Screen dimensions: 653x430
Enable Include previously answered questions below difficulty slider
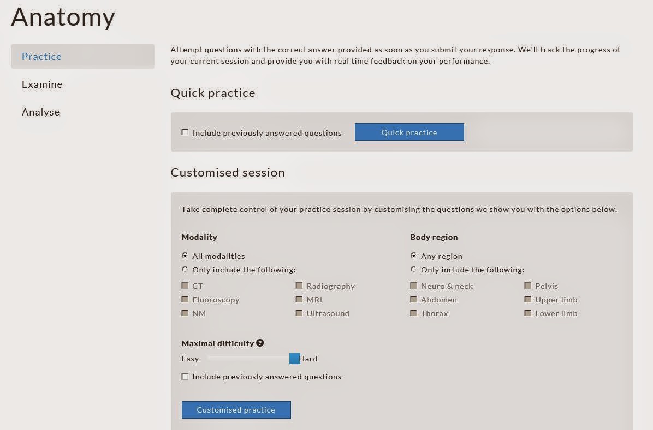pos(185,377)
